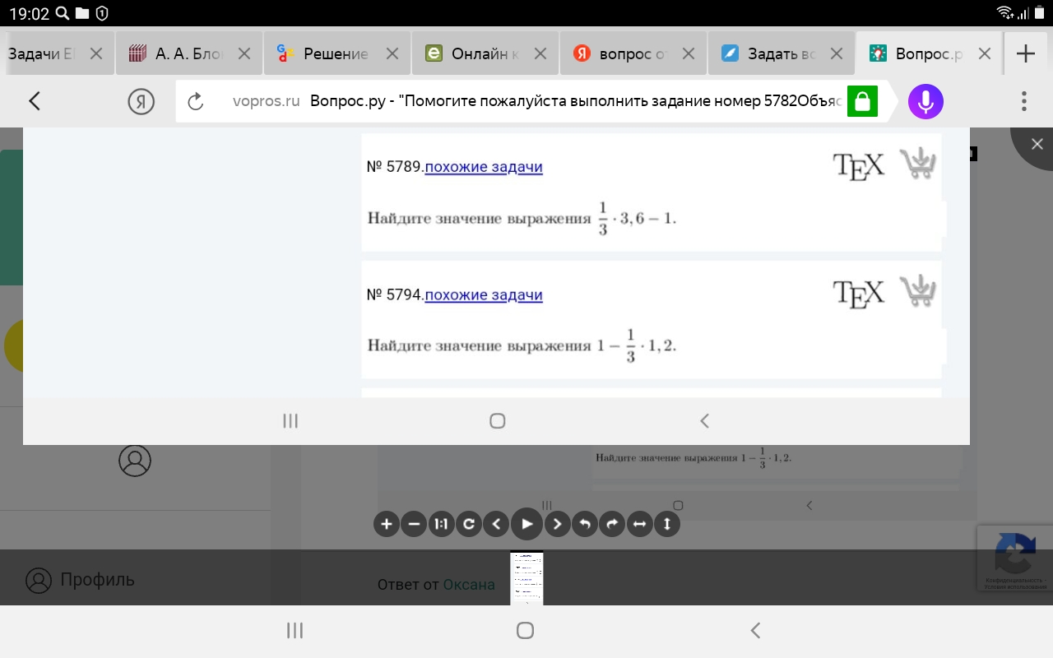Open the three-dot browser menu
Viewport: 1053px width, 658px height.
pyautogui.click(x=1024, y=100)
